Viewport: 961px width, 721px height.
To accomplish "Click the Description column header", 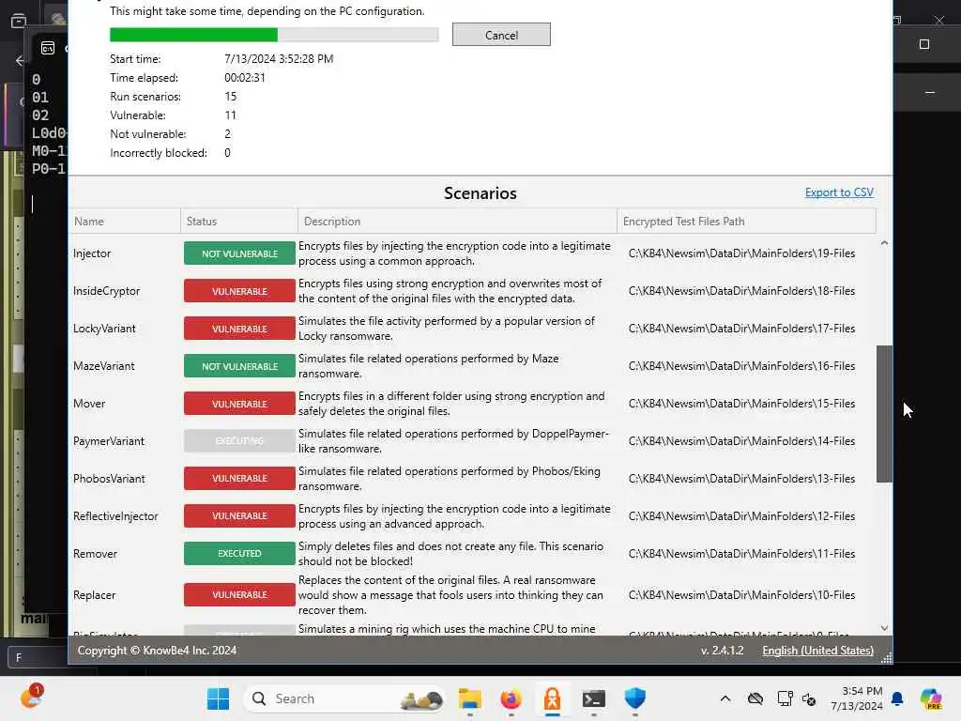I will coord(457,222).
